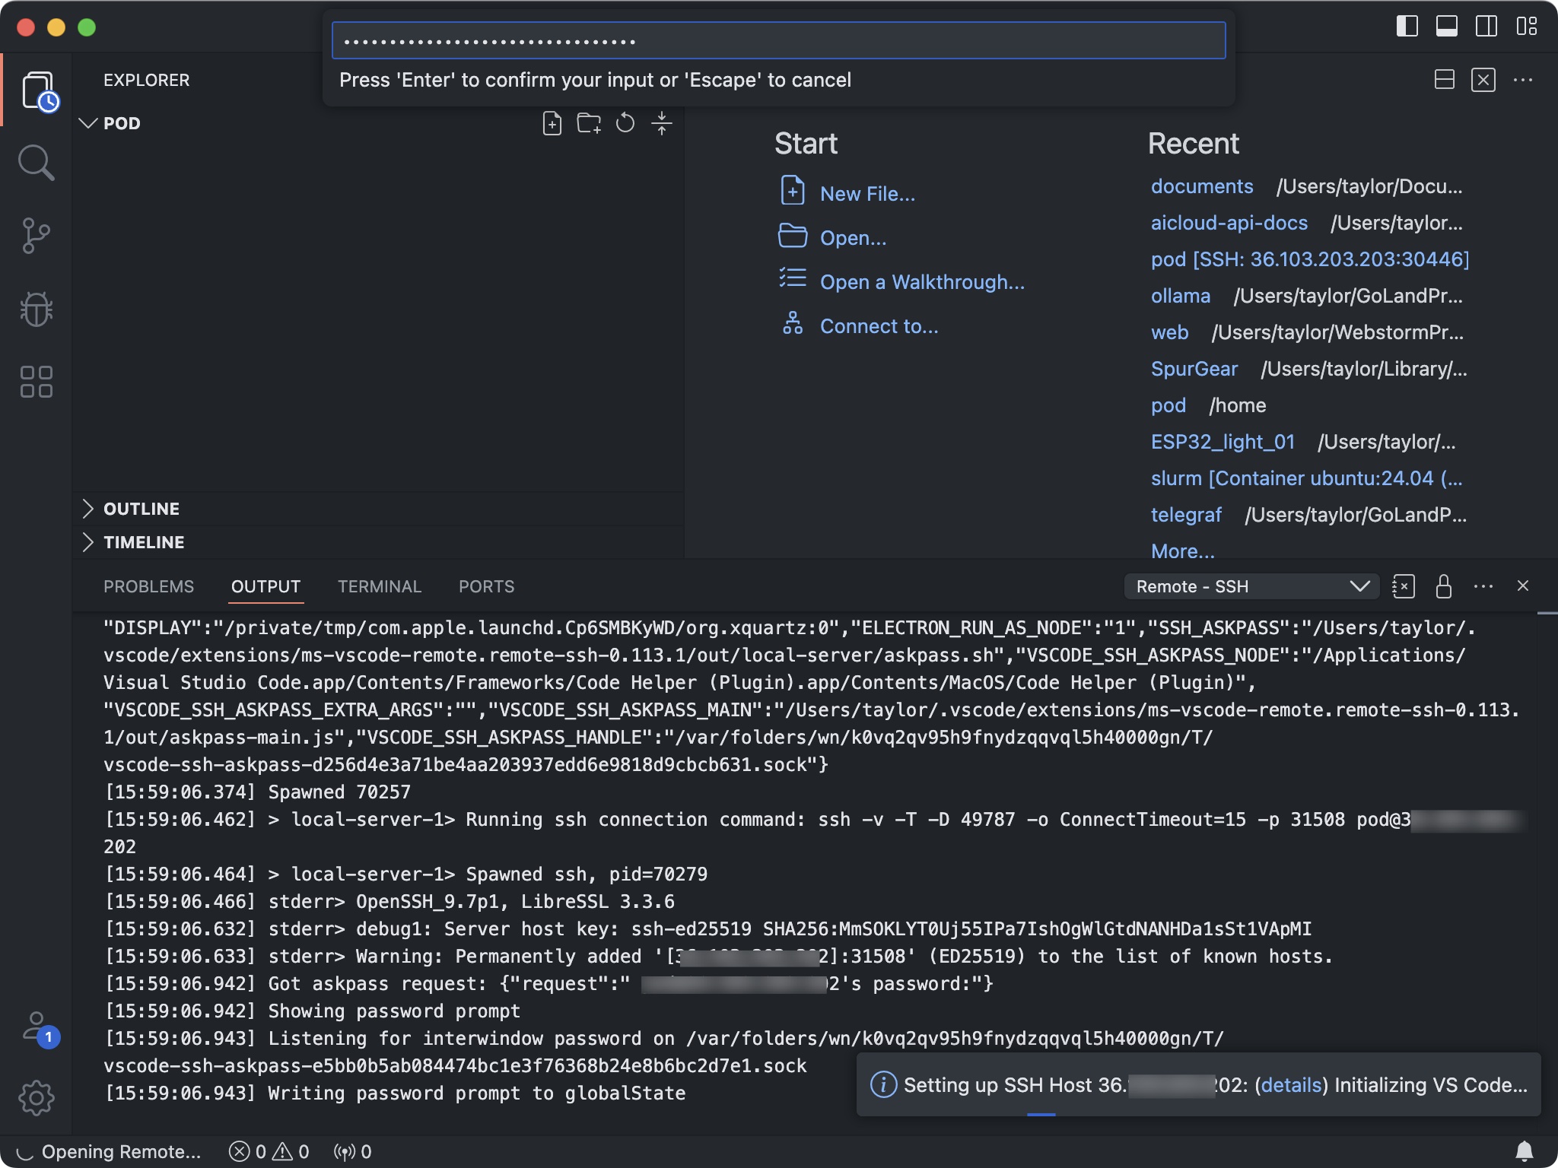Switch to the TERMINAL tab
The width and height of the screenshot is (1558, 1168).
click(x=380, y=586)
